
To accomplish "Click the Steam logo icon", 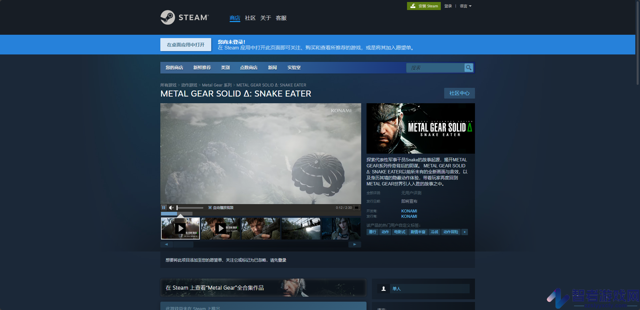I will coord(168,17).
